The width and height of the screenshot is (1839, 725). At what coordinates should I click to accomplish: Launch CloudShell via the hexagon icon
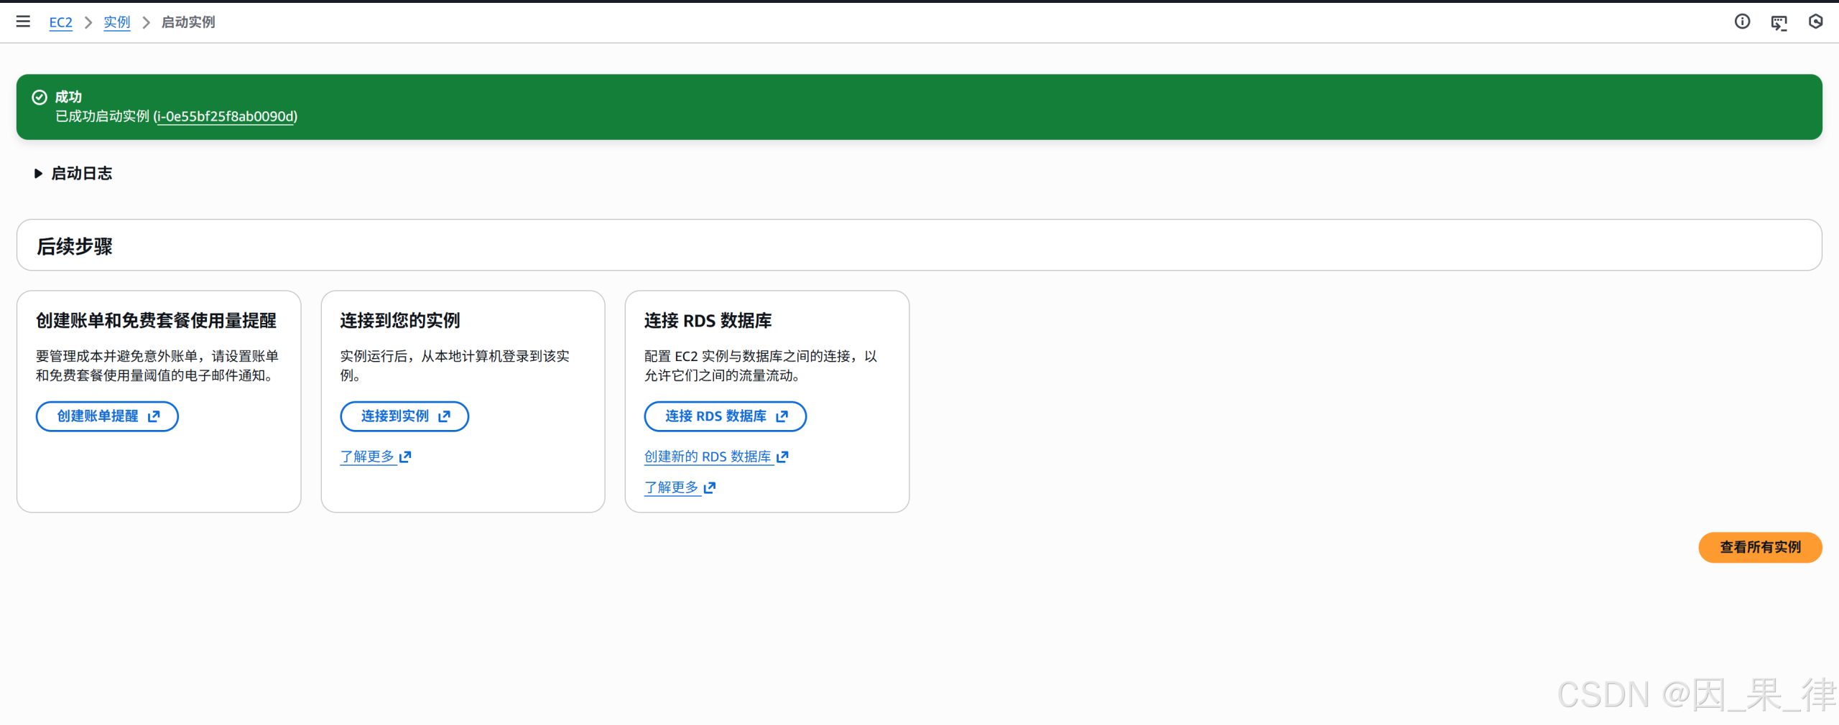[x=1815, y=22]
